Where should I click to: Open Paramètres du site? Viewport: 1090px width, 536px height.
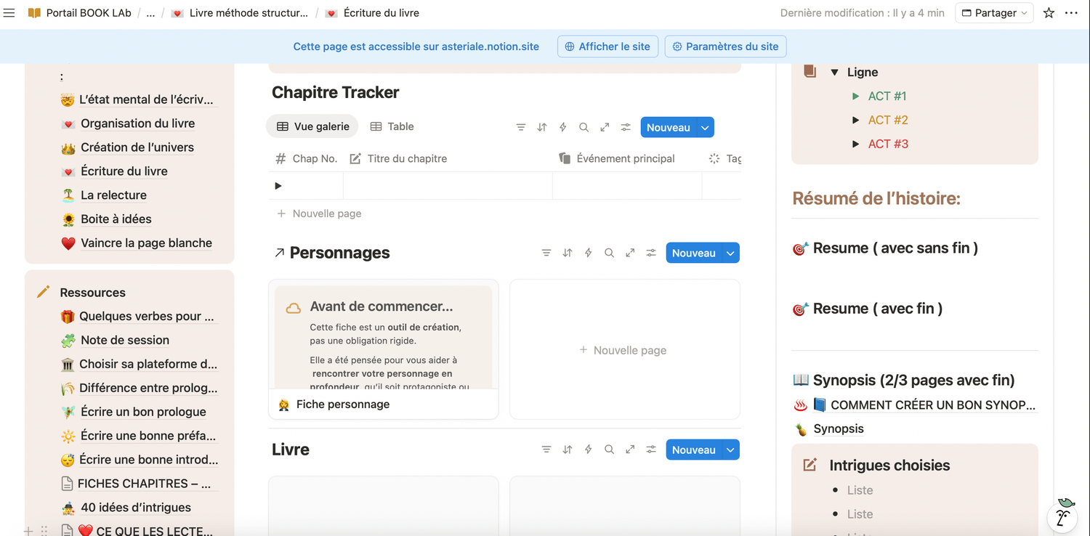point(725,46)
